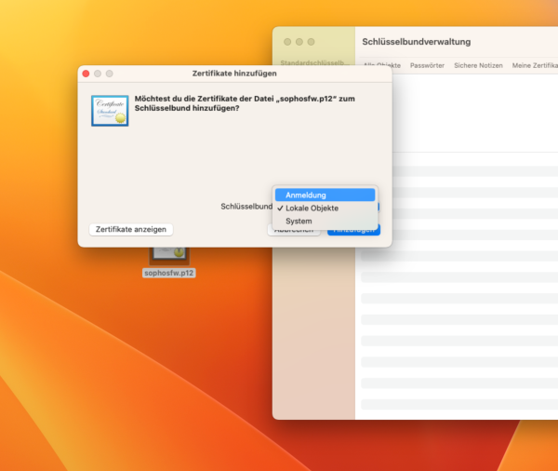Click the certificate icon in the dialog
The width and height of the screenshot is (558, 471).
tap(110, 111)
